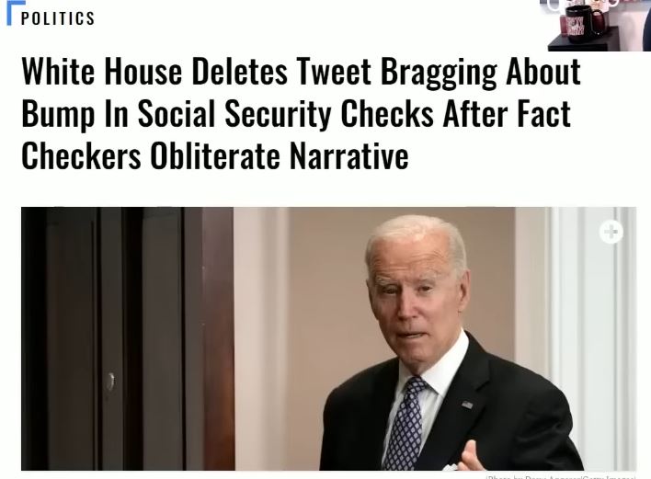Click the raised hand in the photo
The height and width of the screenshot is (479, 651).
[x=471, y=456]
